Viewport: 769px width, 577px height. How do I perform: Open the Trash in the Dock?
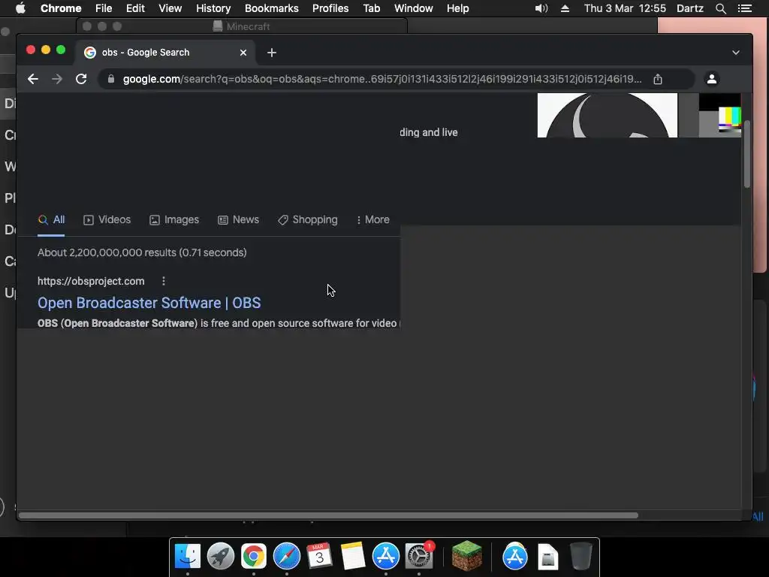click(x=581, y=557)
